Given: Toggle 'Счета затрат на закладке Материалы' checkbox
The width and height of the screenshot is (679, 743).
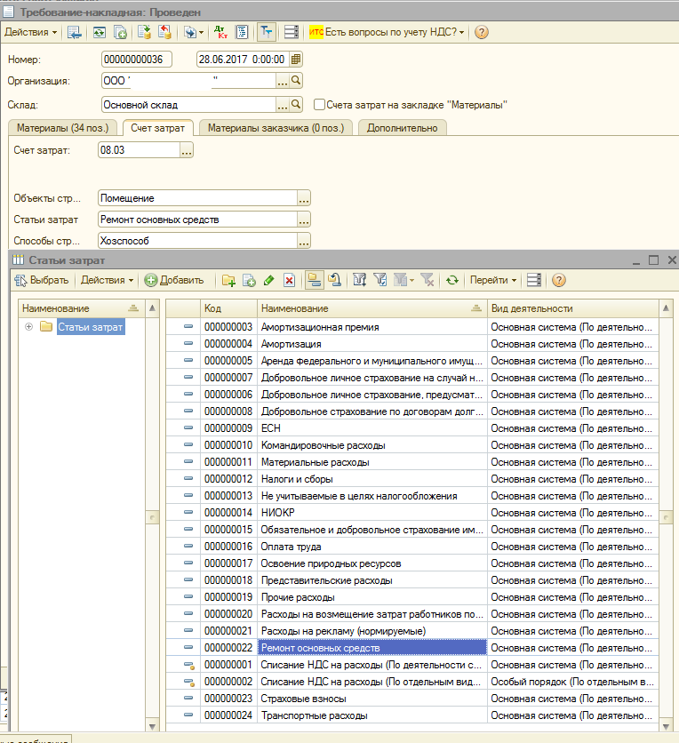Looking at the screenshot, I should coord(319,105).
